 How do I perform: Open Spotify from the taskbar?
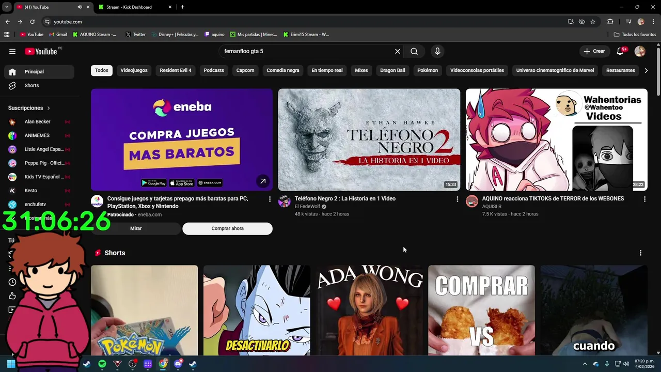click(x=102, y=364)
